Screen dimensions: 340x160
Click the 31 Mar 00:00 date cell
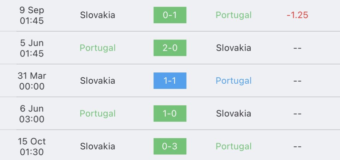coord(32,81)
